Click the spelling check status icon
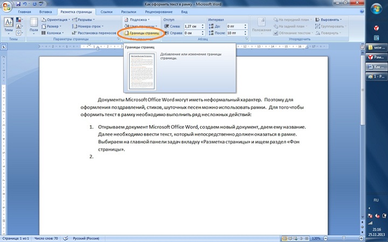 (66, 239)
